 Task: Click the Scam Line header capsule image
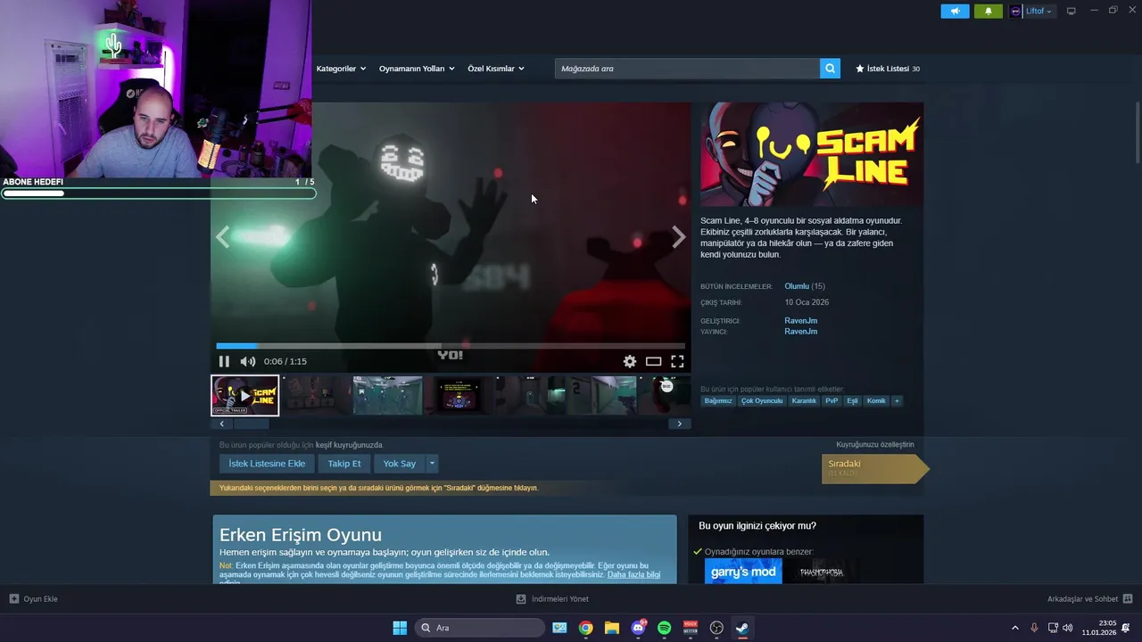[x=812, y=154]
